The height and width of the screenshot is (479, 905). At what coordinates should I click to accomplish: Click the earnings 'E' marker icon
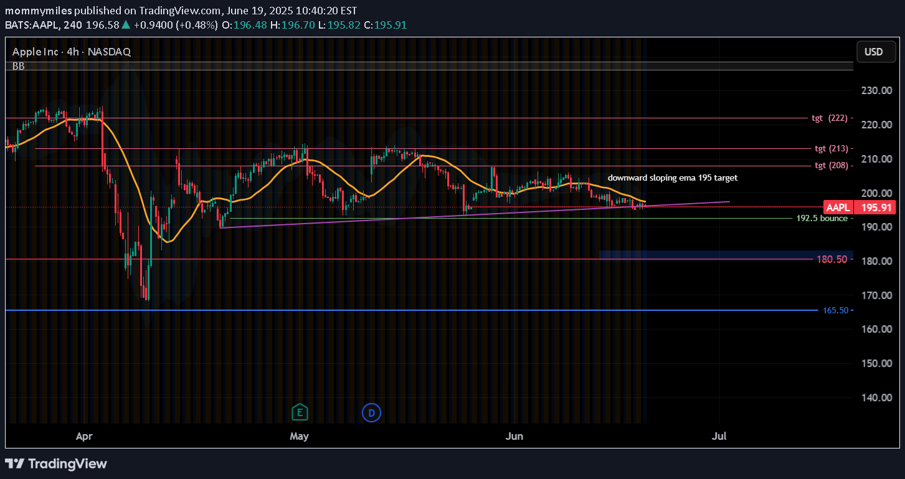point(300,412)
